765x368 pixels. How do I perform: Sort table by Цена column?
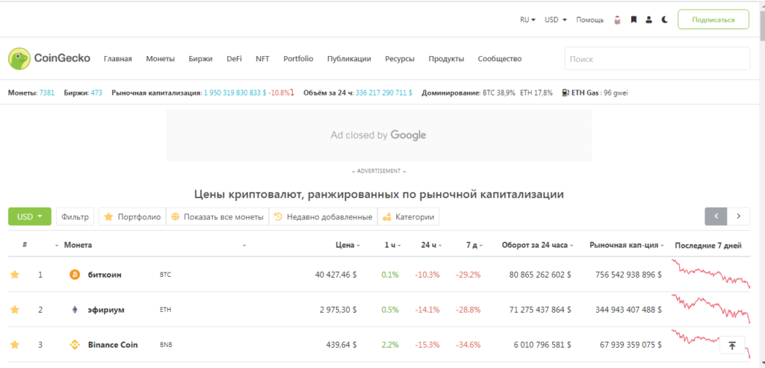(x=348, y=245)
